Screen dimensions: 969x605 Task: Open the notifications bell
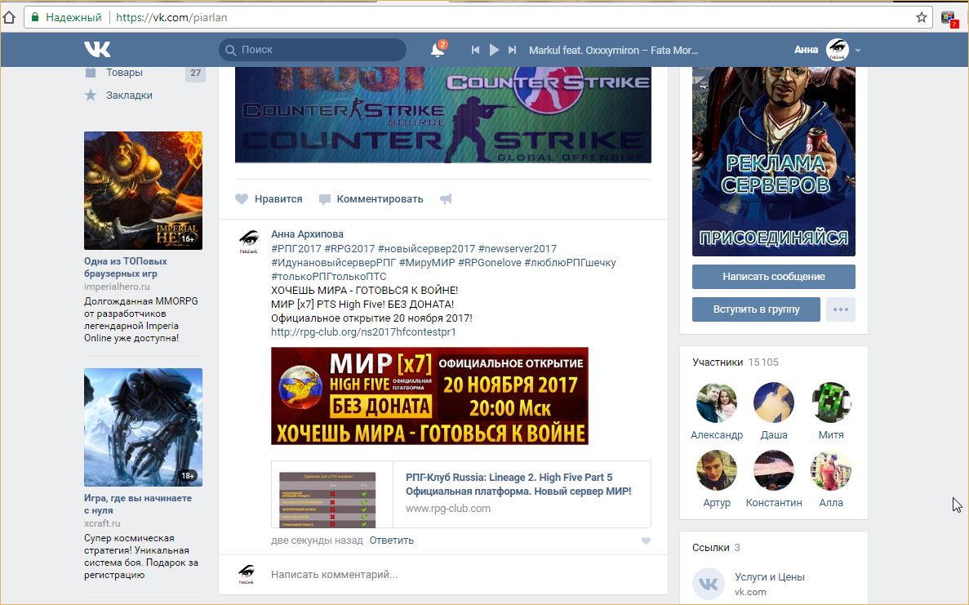[x=438, y=50]
